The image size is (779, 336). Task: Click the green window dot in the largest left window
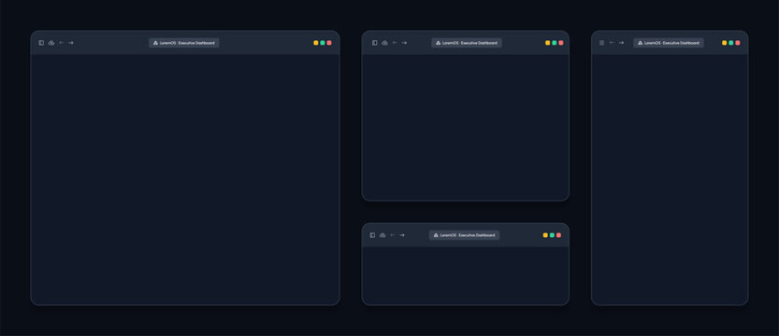323,43
